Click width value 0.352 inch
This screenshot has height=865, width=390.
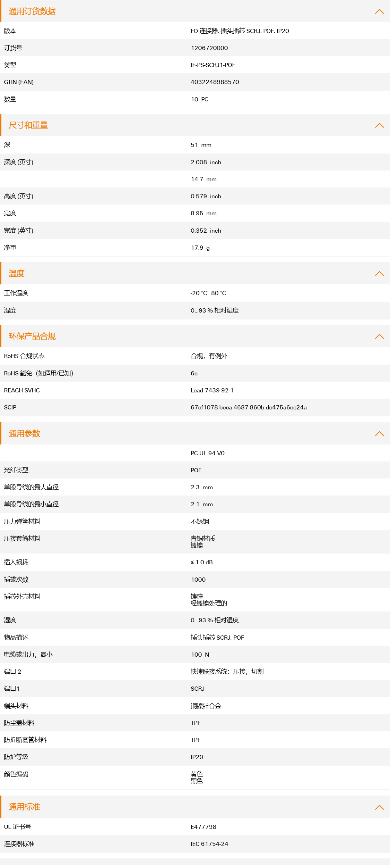206,231
